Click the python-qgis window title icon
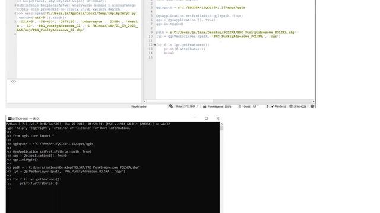Screen dimensions: 380x213 pos(9,118)
